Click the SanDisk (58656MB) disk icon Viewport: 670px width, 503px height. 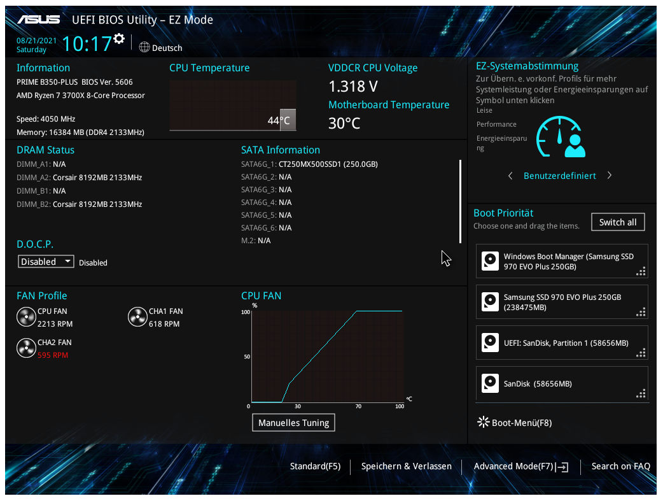490,384
